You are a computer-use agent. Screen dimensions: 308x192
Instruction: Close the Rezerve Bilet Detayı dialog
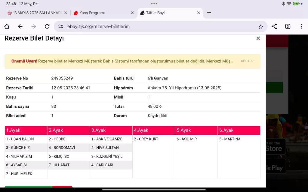258,38
